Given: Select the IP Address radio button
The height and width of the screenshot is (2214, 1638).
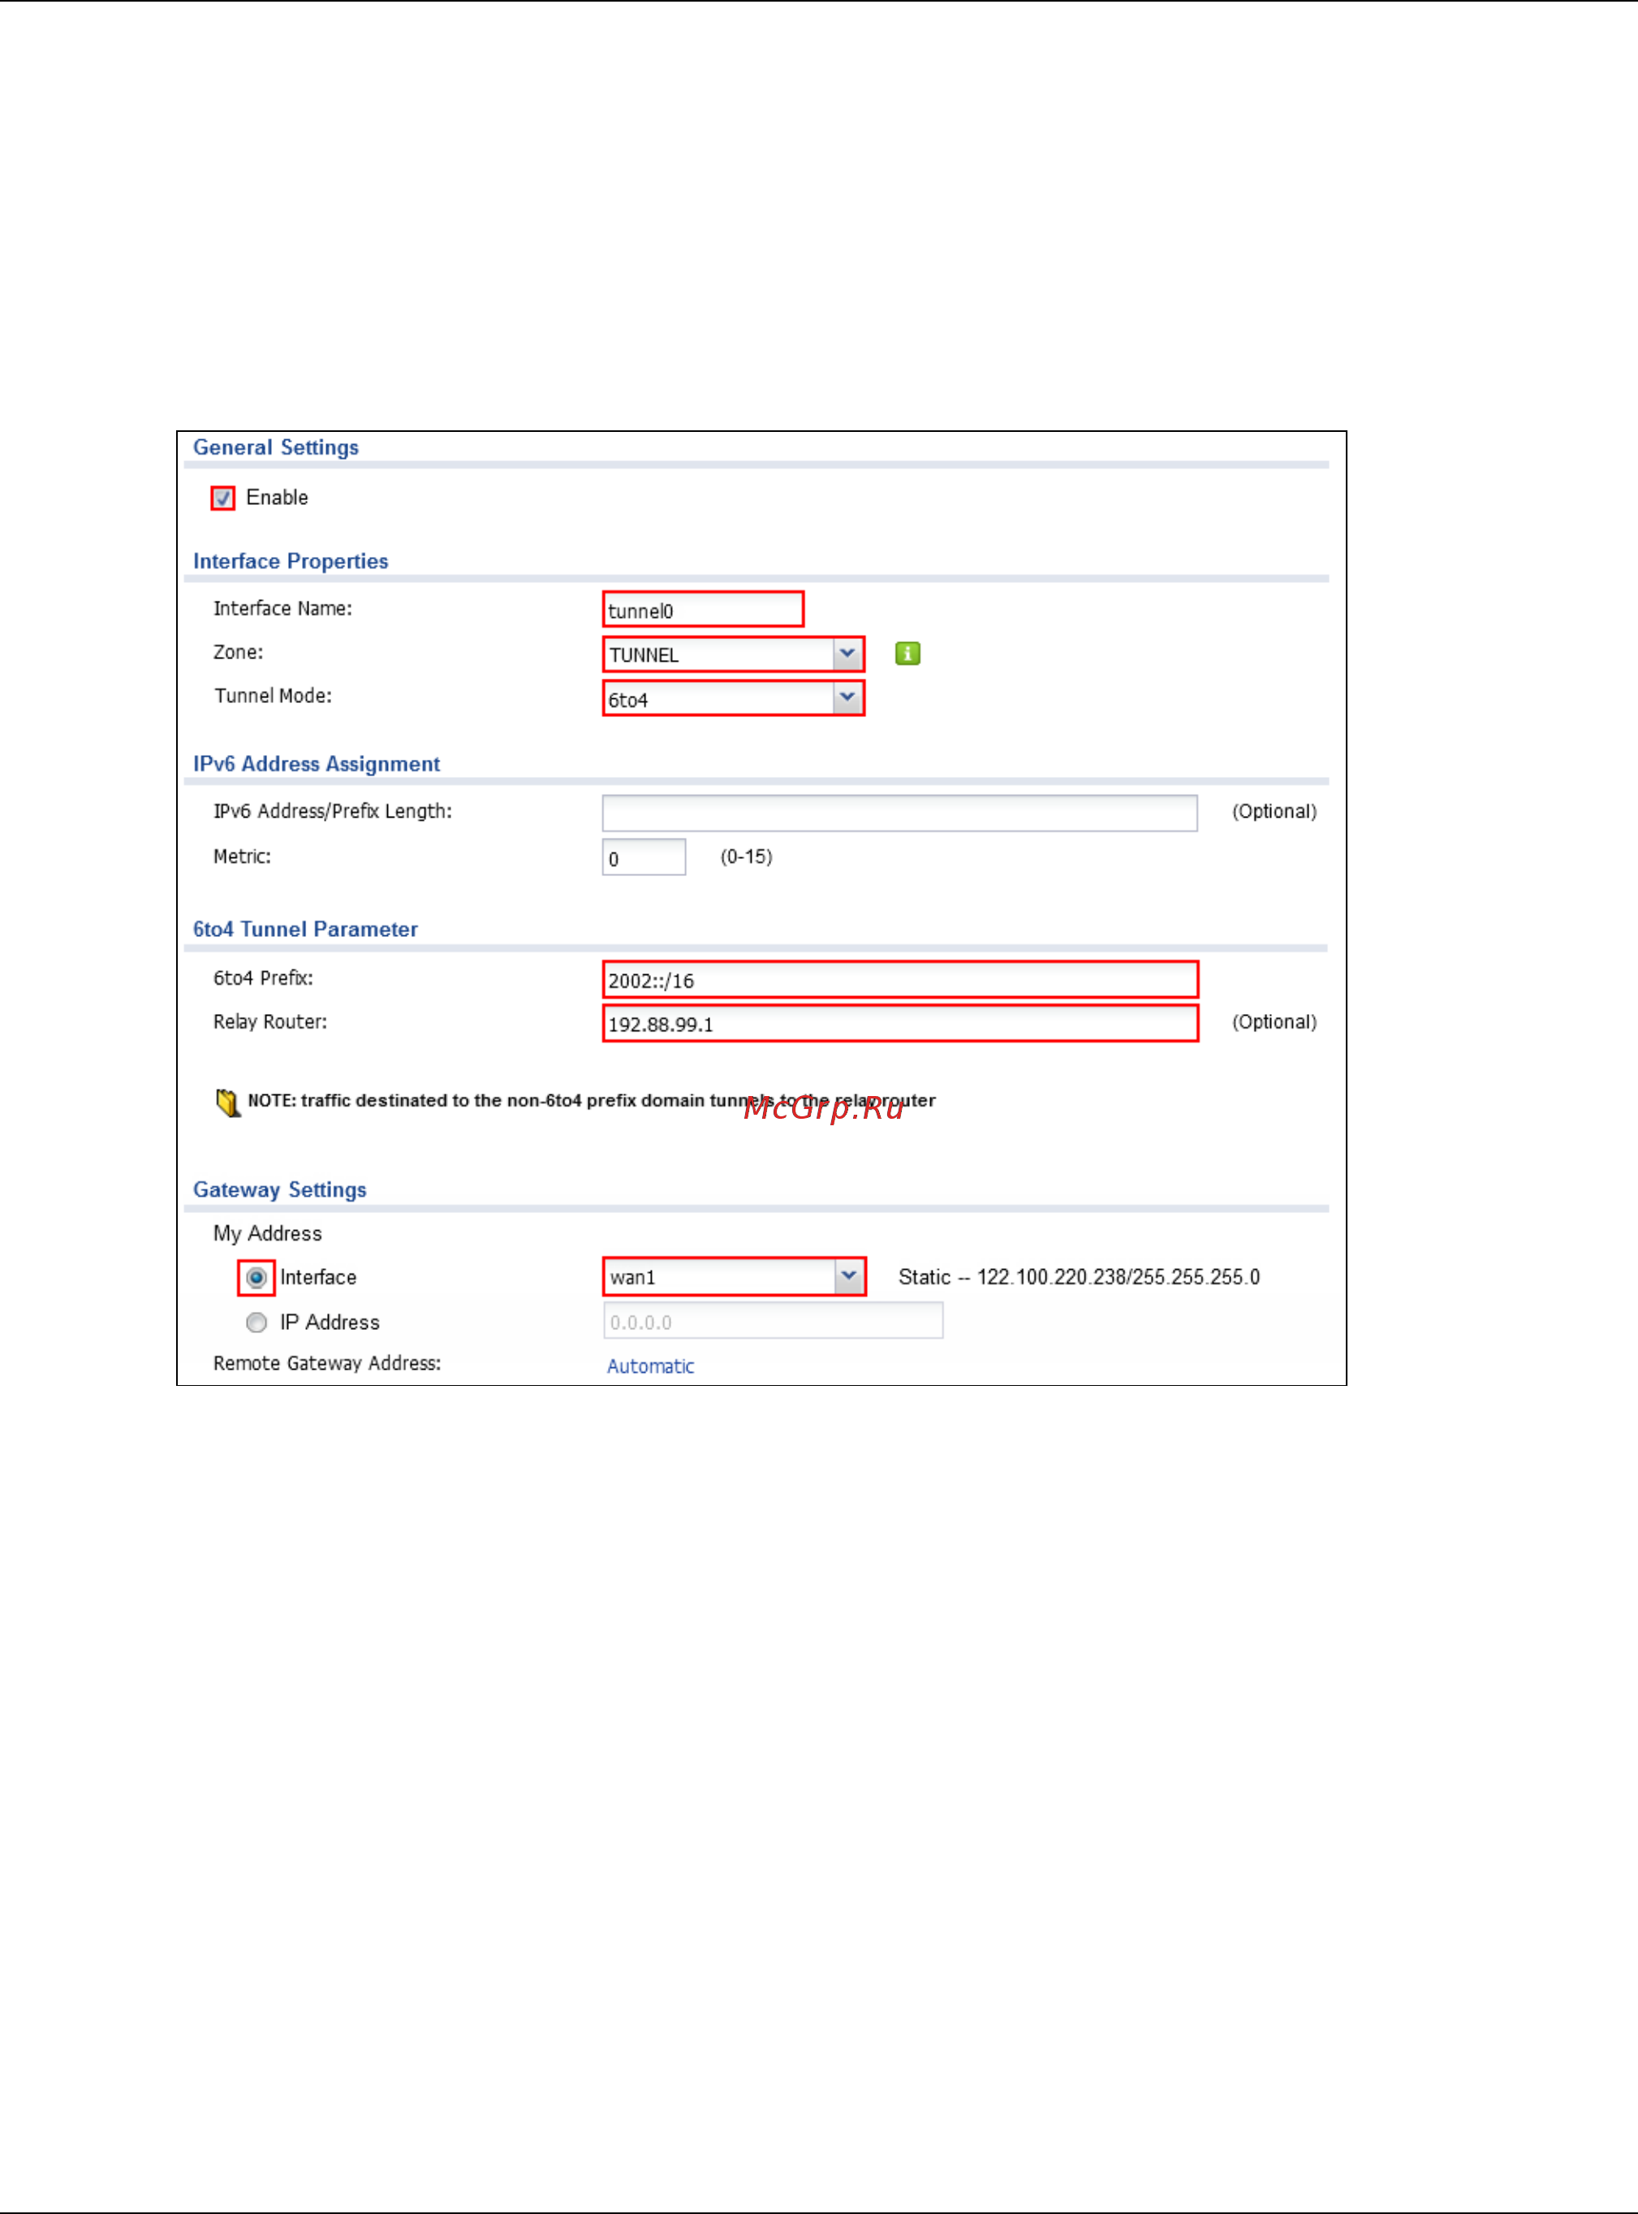Looking at the screenshot, I should tap(256, 1323).
